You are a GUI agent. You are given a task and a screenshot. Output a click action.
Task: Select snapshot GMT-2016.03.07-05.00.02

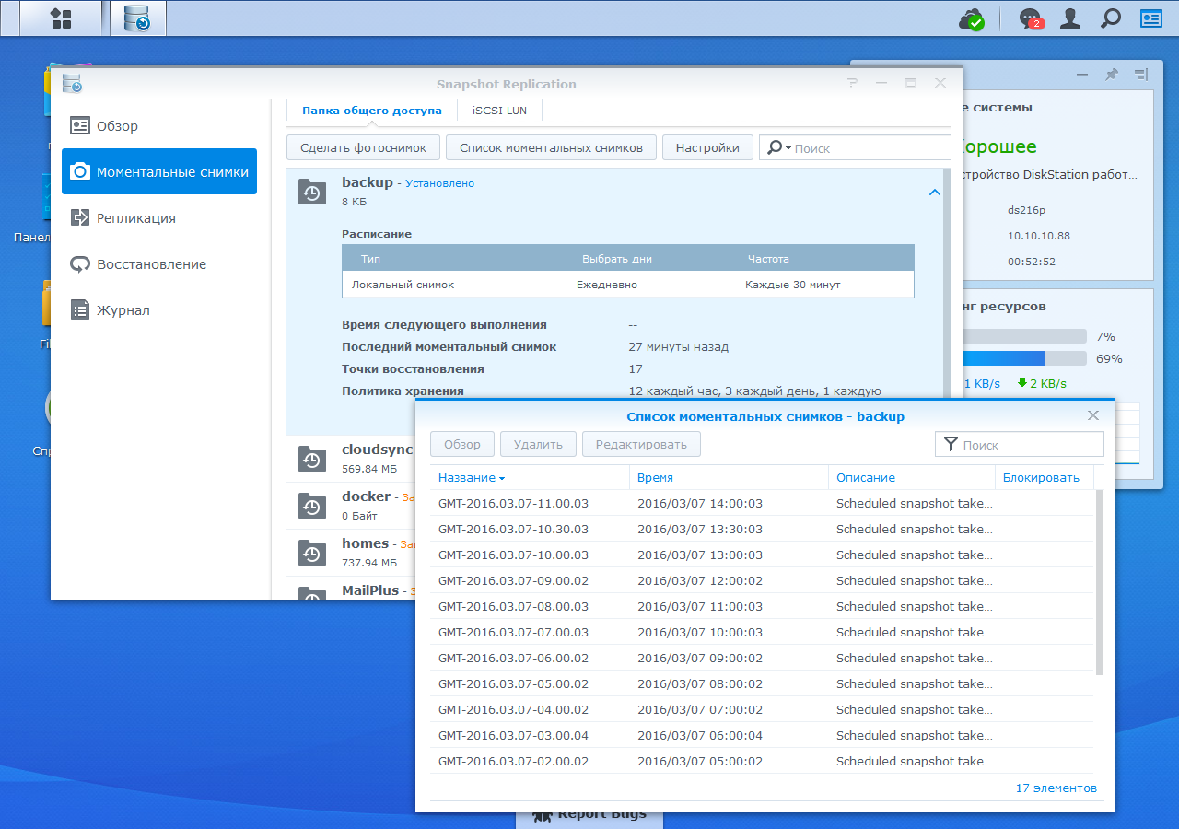pos(762,684)
